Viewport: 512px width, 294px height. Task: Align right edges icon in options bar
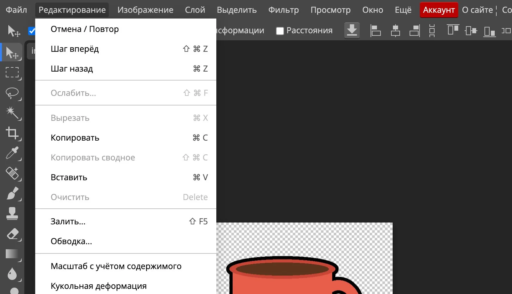click(x=415, y=31)
